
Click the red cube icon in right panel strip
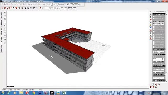coord(151,20)
